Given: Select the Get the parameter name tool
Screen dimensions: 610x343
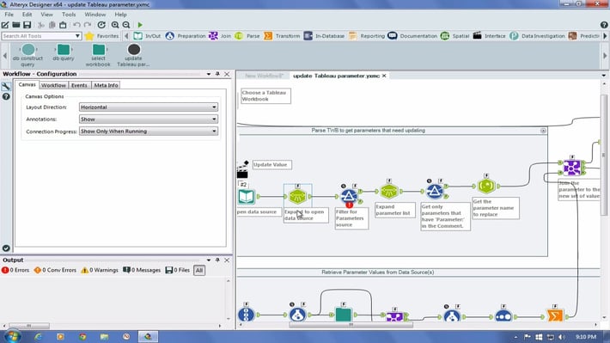Looking at the screenshot, I should [x=486, y=186].
